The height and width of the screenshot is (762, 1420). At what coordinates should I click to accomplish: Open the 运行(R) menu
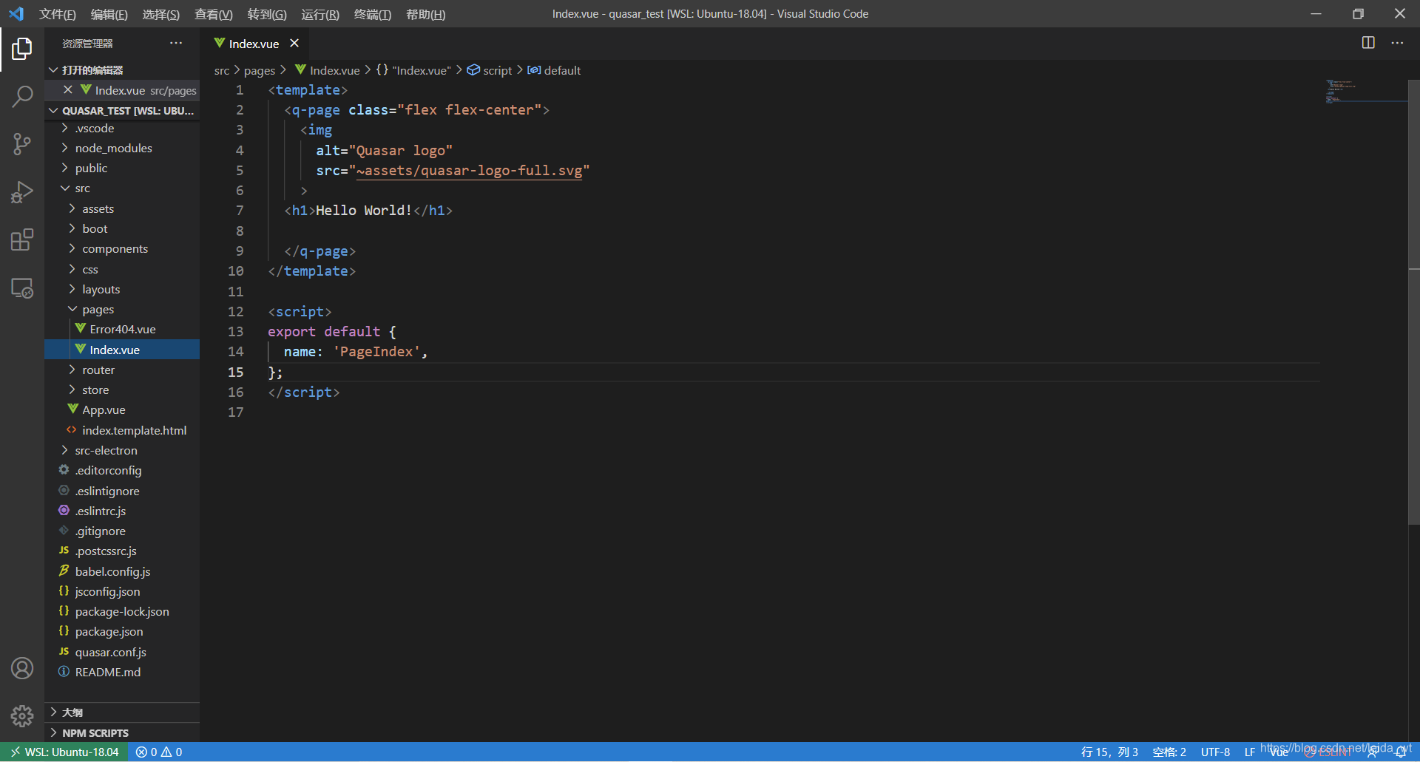pos(320,14)
